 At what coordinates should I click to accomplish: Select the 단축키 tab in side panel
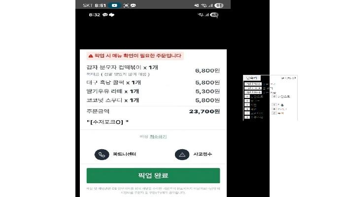tap(252, 78)
